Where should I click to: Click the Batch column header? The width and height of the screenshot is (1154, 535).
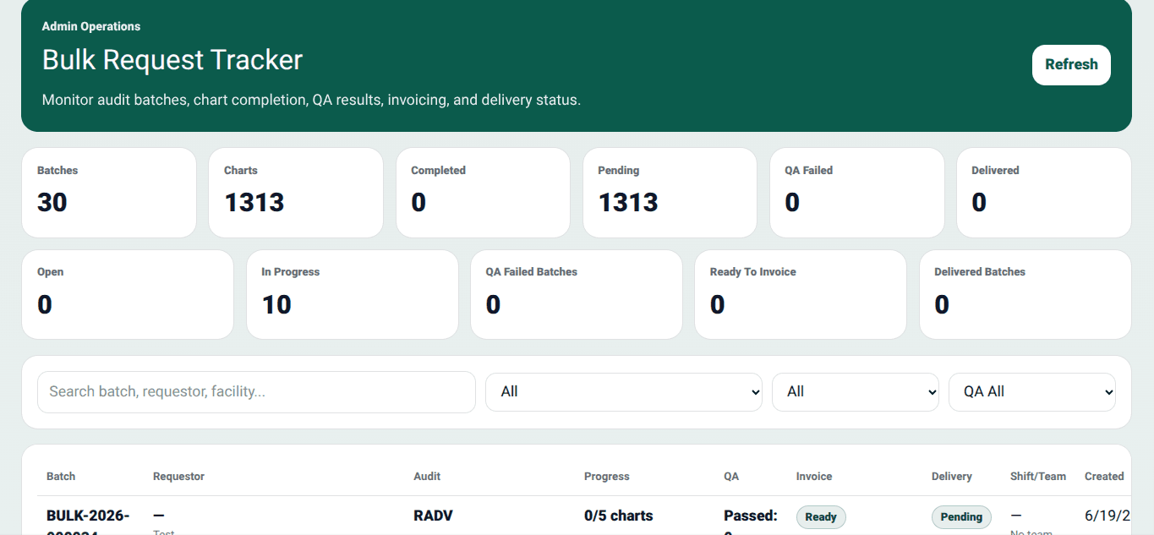pyautogui.click(x=61, y=477)
